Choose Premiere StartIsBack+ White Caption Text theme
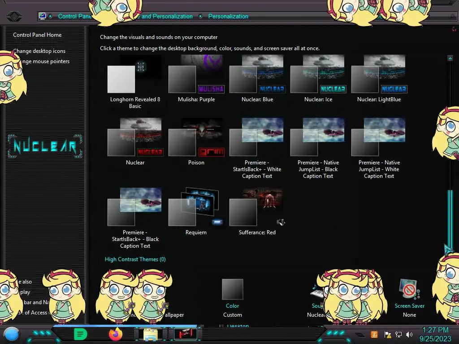The width and height of the screenshot is (459, 344). pyautogui.click(x=257, y=148)
